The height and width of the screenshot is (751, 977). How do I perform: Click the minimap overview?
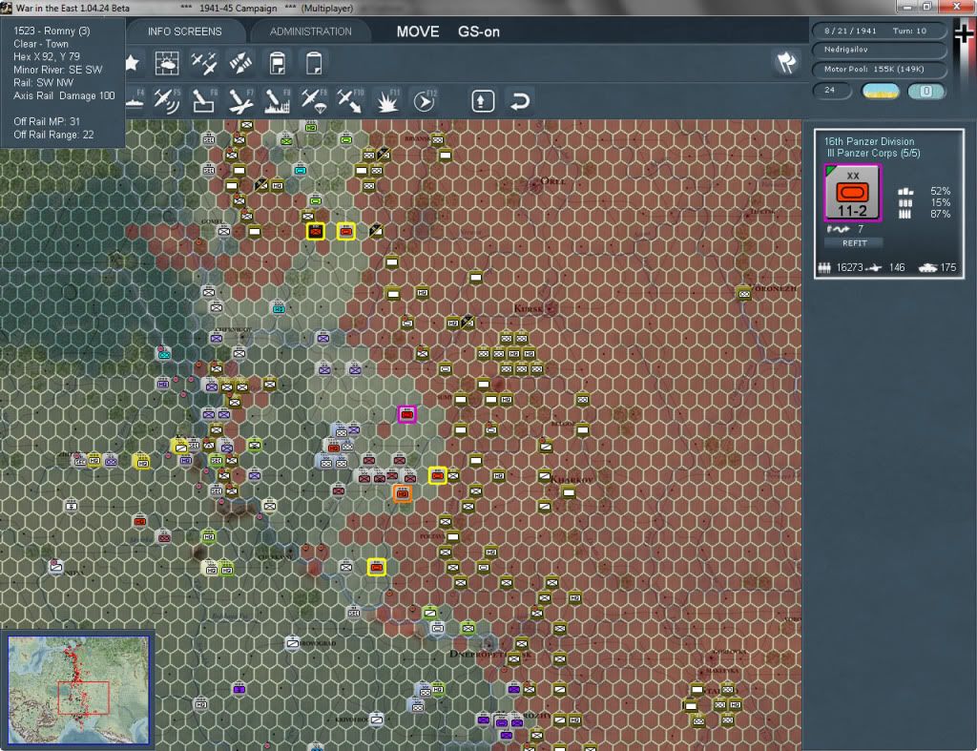coord(78,689)
